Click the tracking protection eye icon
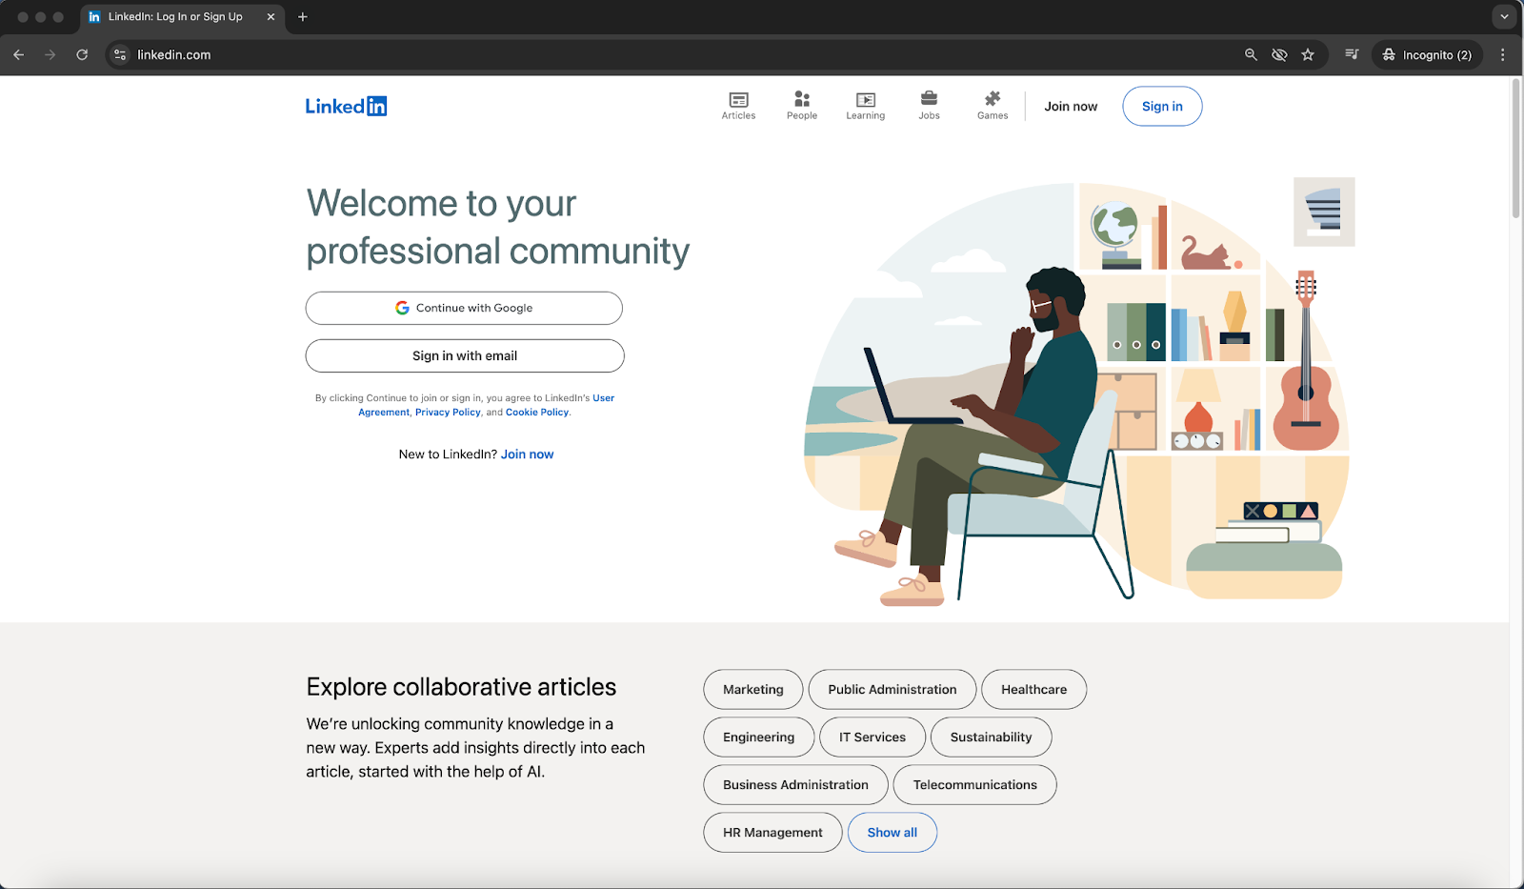 (1279, 54)
